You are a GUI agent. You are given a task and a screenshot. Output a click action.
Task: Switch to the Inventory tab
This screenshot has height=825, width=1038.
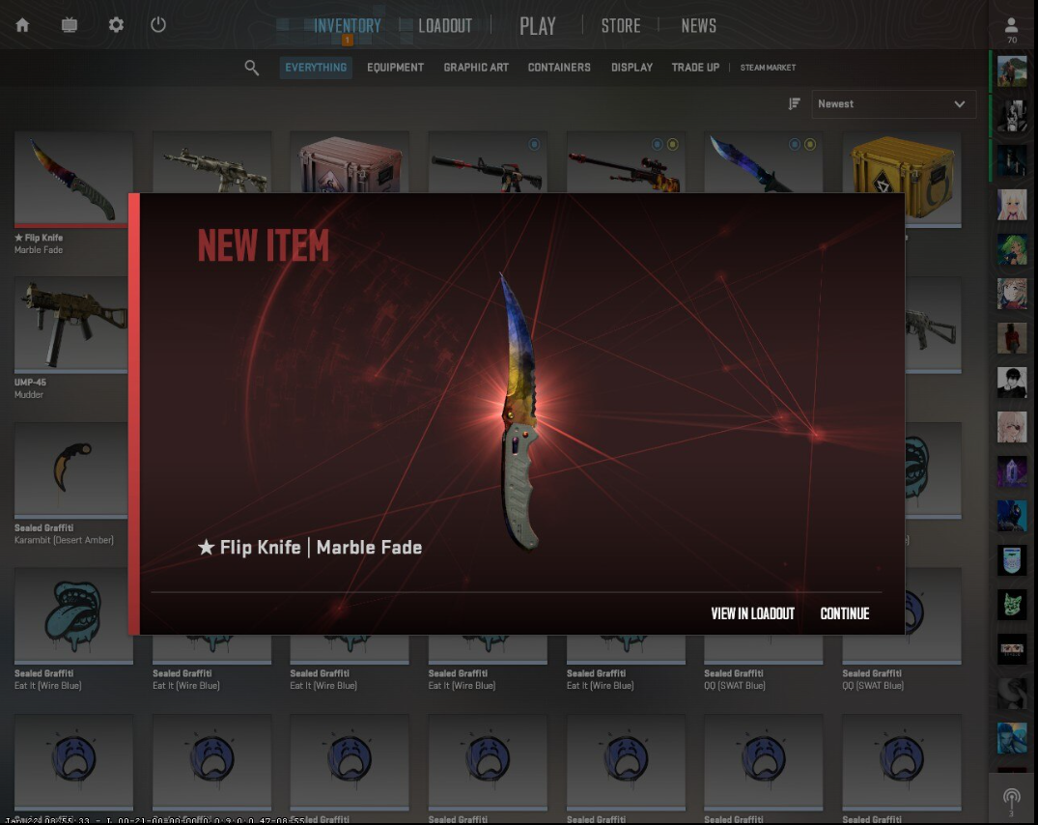point(347,26)
